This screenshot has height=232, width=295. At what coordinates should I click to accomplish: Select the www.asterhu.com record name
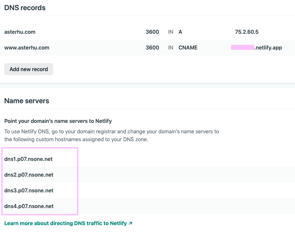[27, 48]
